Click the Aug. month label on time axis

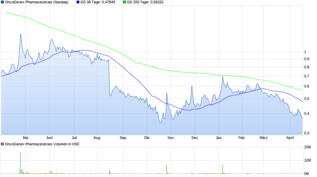tap(97, 138)
